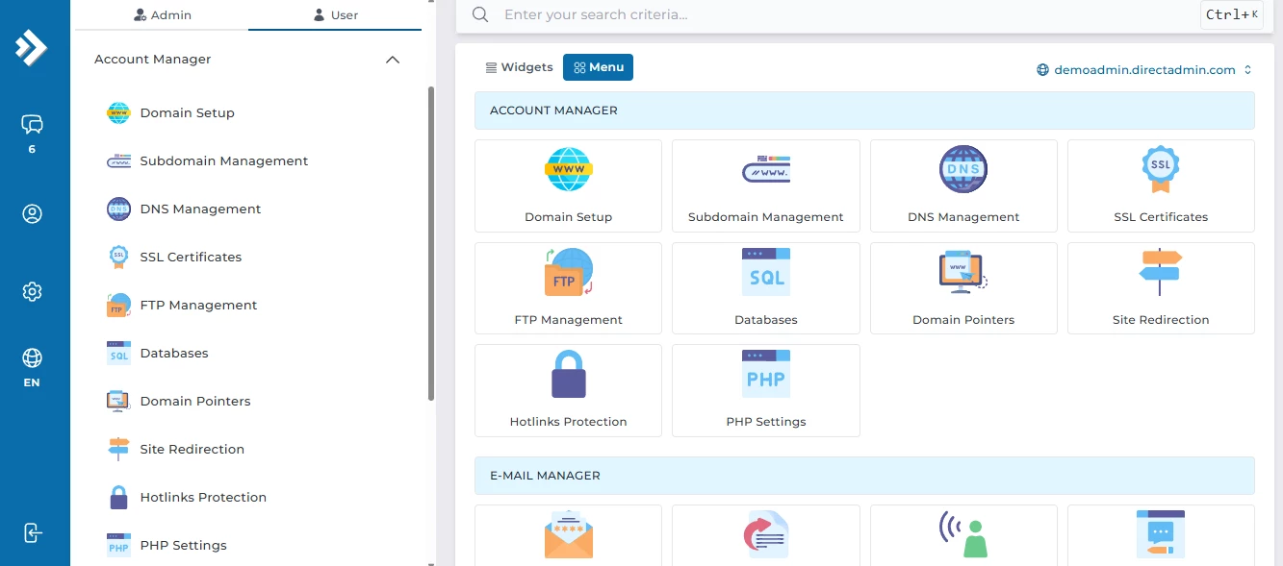The width and height of the screenshot is (1283, 566).
Task: Collapse the Account Manager section
Action: coord(392,60)
